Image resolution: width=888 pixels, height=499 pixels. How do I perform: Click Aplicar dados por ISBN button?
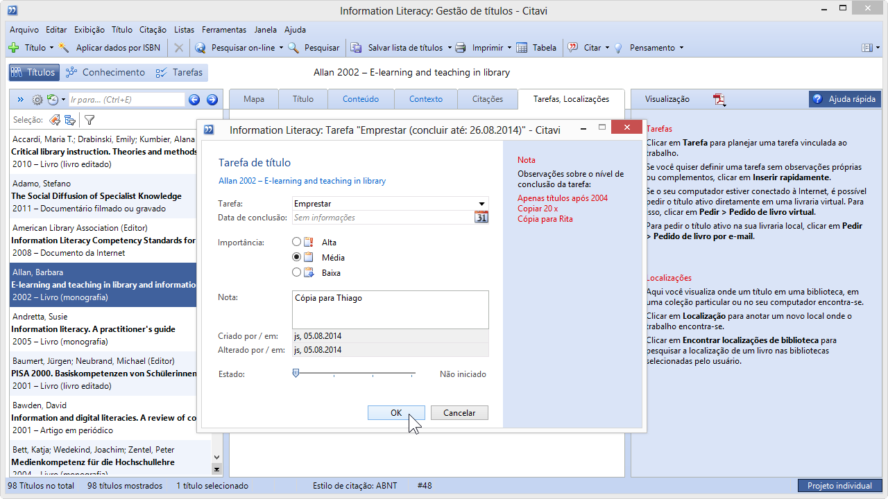coord(111,48)
